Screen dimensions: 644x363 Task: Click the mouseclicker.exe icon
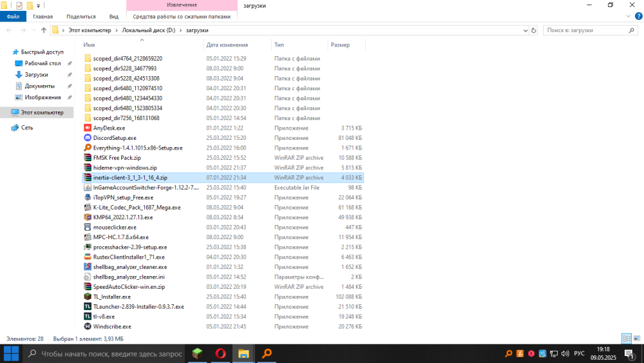tap(88, 227)
